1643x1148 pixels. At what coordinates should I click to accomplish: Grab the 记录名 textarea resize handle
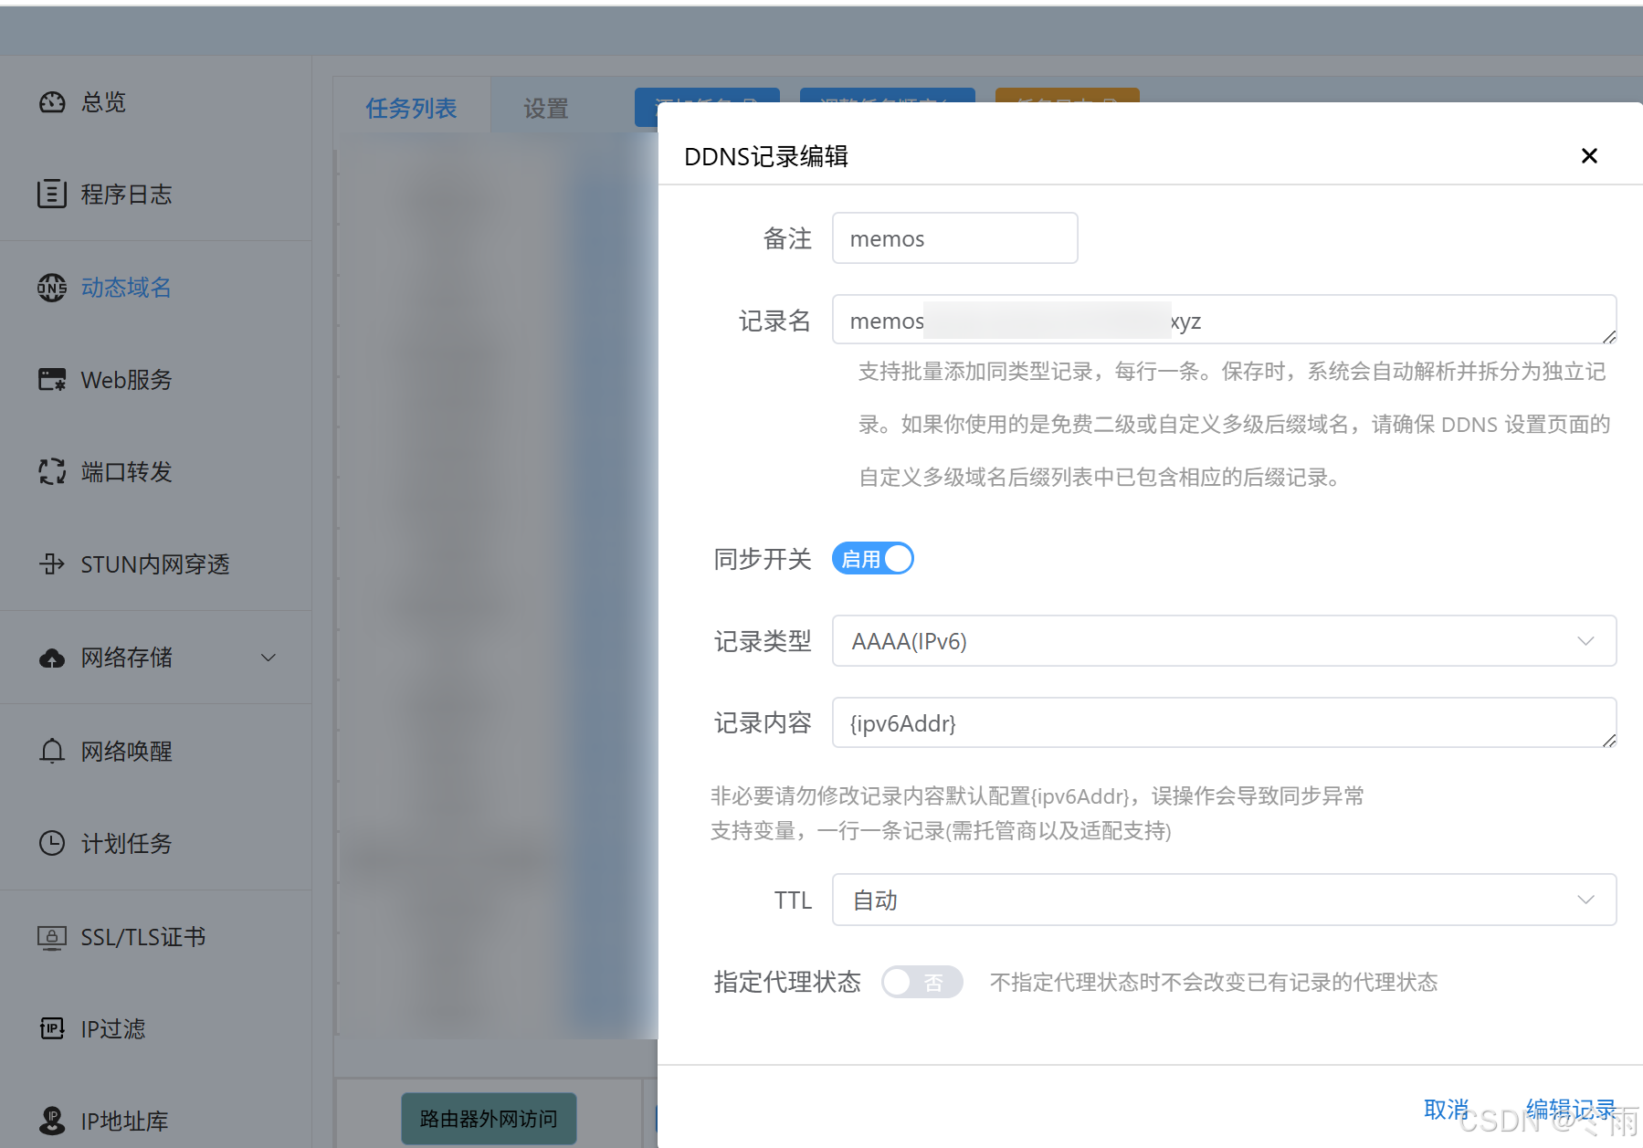[1609, 338]
